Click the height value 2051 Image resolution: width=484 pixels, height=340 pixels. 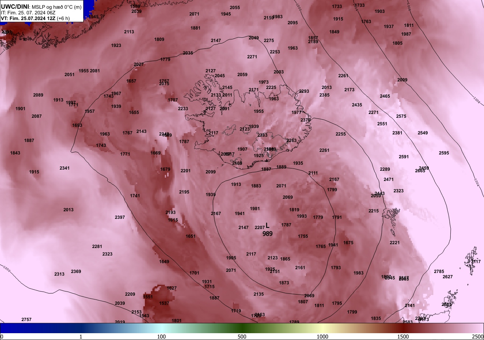coord(70,75)
